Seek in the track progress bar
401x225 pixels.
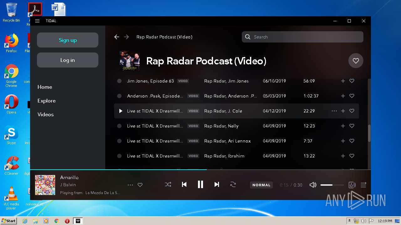200,170
